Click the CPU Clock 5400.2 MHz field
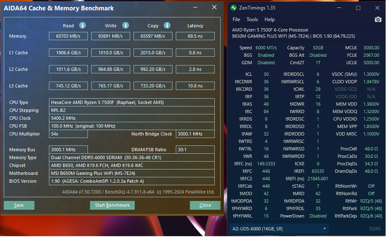This screenshot has height=237, width=386. tap(132, 118)
